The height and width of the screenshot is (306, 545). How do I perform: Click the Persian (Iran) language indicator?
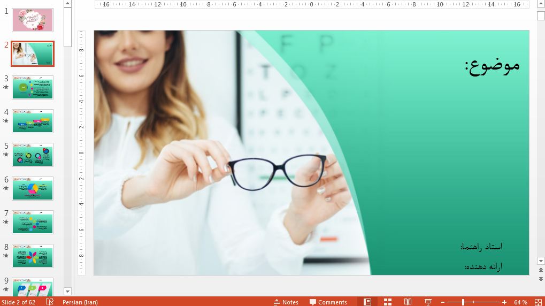[x=80, y=302]
